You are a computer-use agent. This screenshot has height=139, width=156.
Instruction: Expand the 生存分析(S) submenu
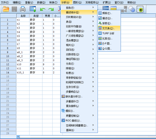click(79, 87)
